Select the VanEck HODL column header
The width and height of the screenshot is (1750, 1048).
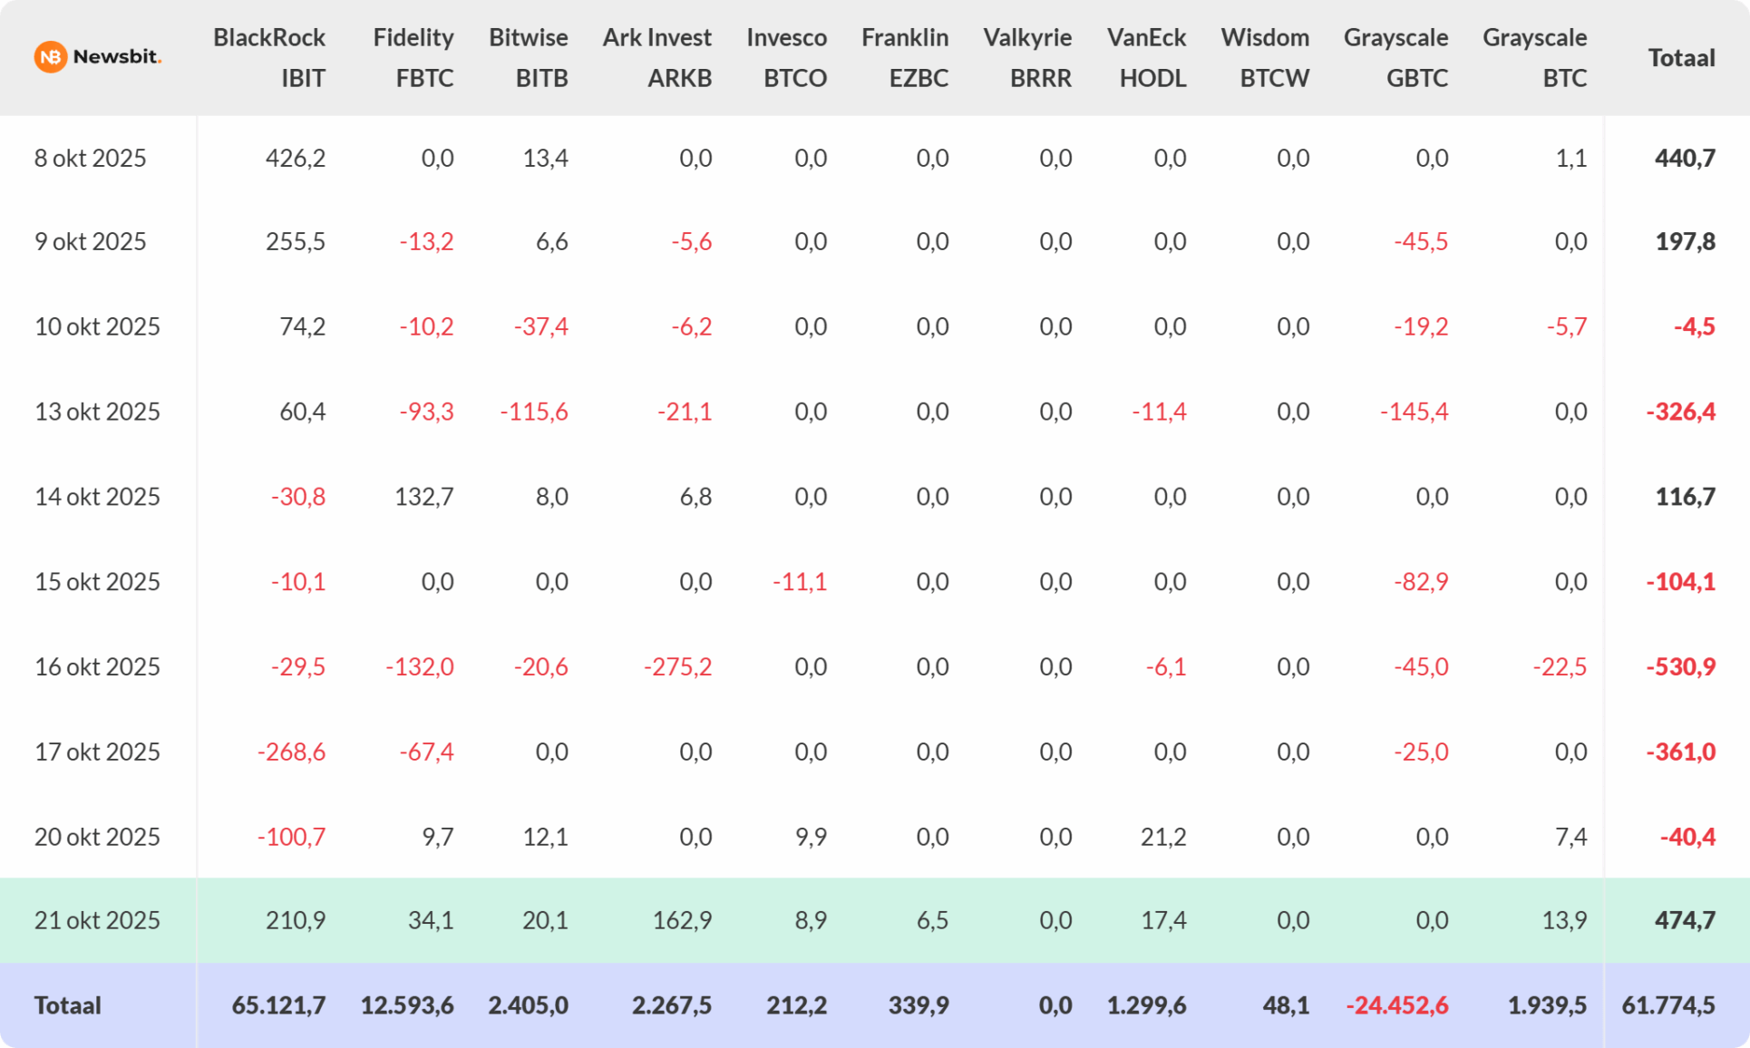point(1146,57)
